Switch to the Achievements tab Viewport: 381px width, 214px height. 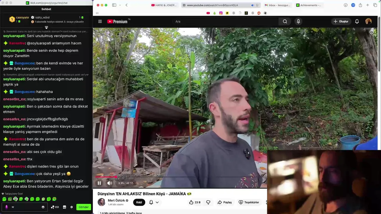(x=309, y=5)
